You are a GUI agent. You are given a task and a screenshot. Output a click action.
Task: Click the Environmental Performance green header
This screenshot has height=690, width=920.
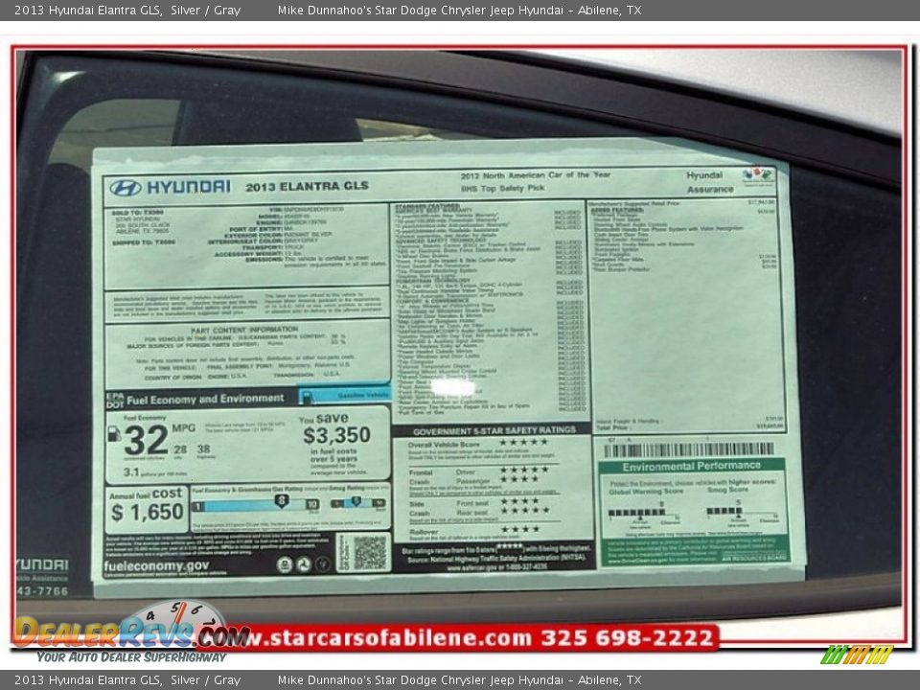click(691, 466)
